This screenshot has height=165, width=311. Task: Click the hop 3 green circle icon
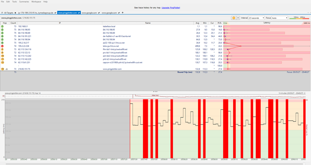click(x=2, y=33)
